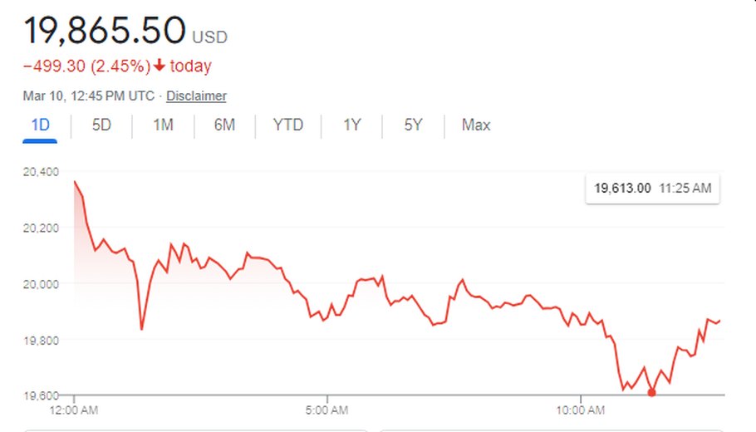Click the USD currency label
Image resolution: width=756 pixels, height=432 pixels.
click(x=209, y=37)
